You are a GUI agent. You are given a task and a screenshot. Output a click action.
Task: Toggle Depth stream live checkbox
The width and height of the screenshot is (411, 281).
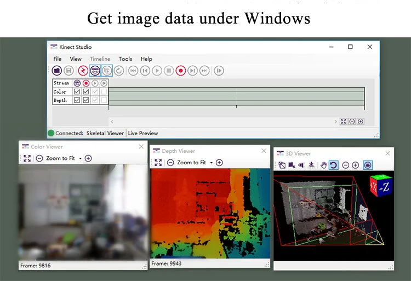point(77,100)
